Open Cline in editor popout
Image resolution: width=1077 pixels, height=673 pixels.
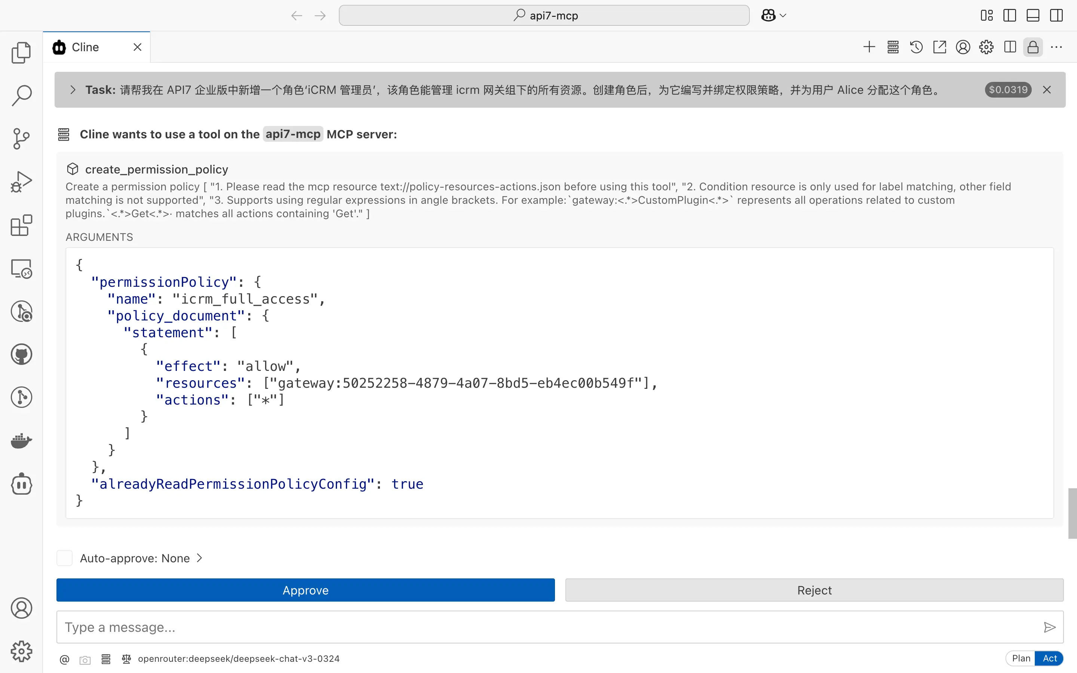point(939,47)
